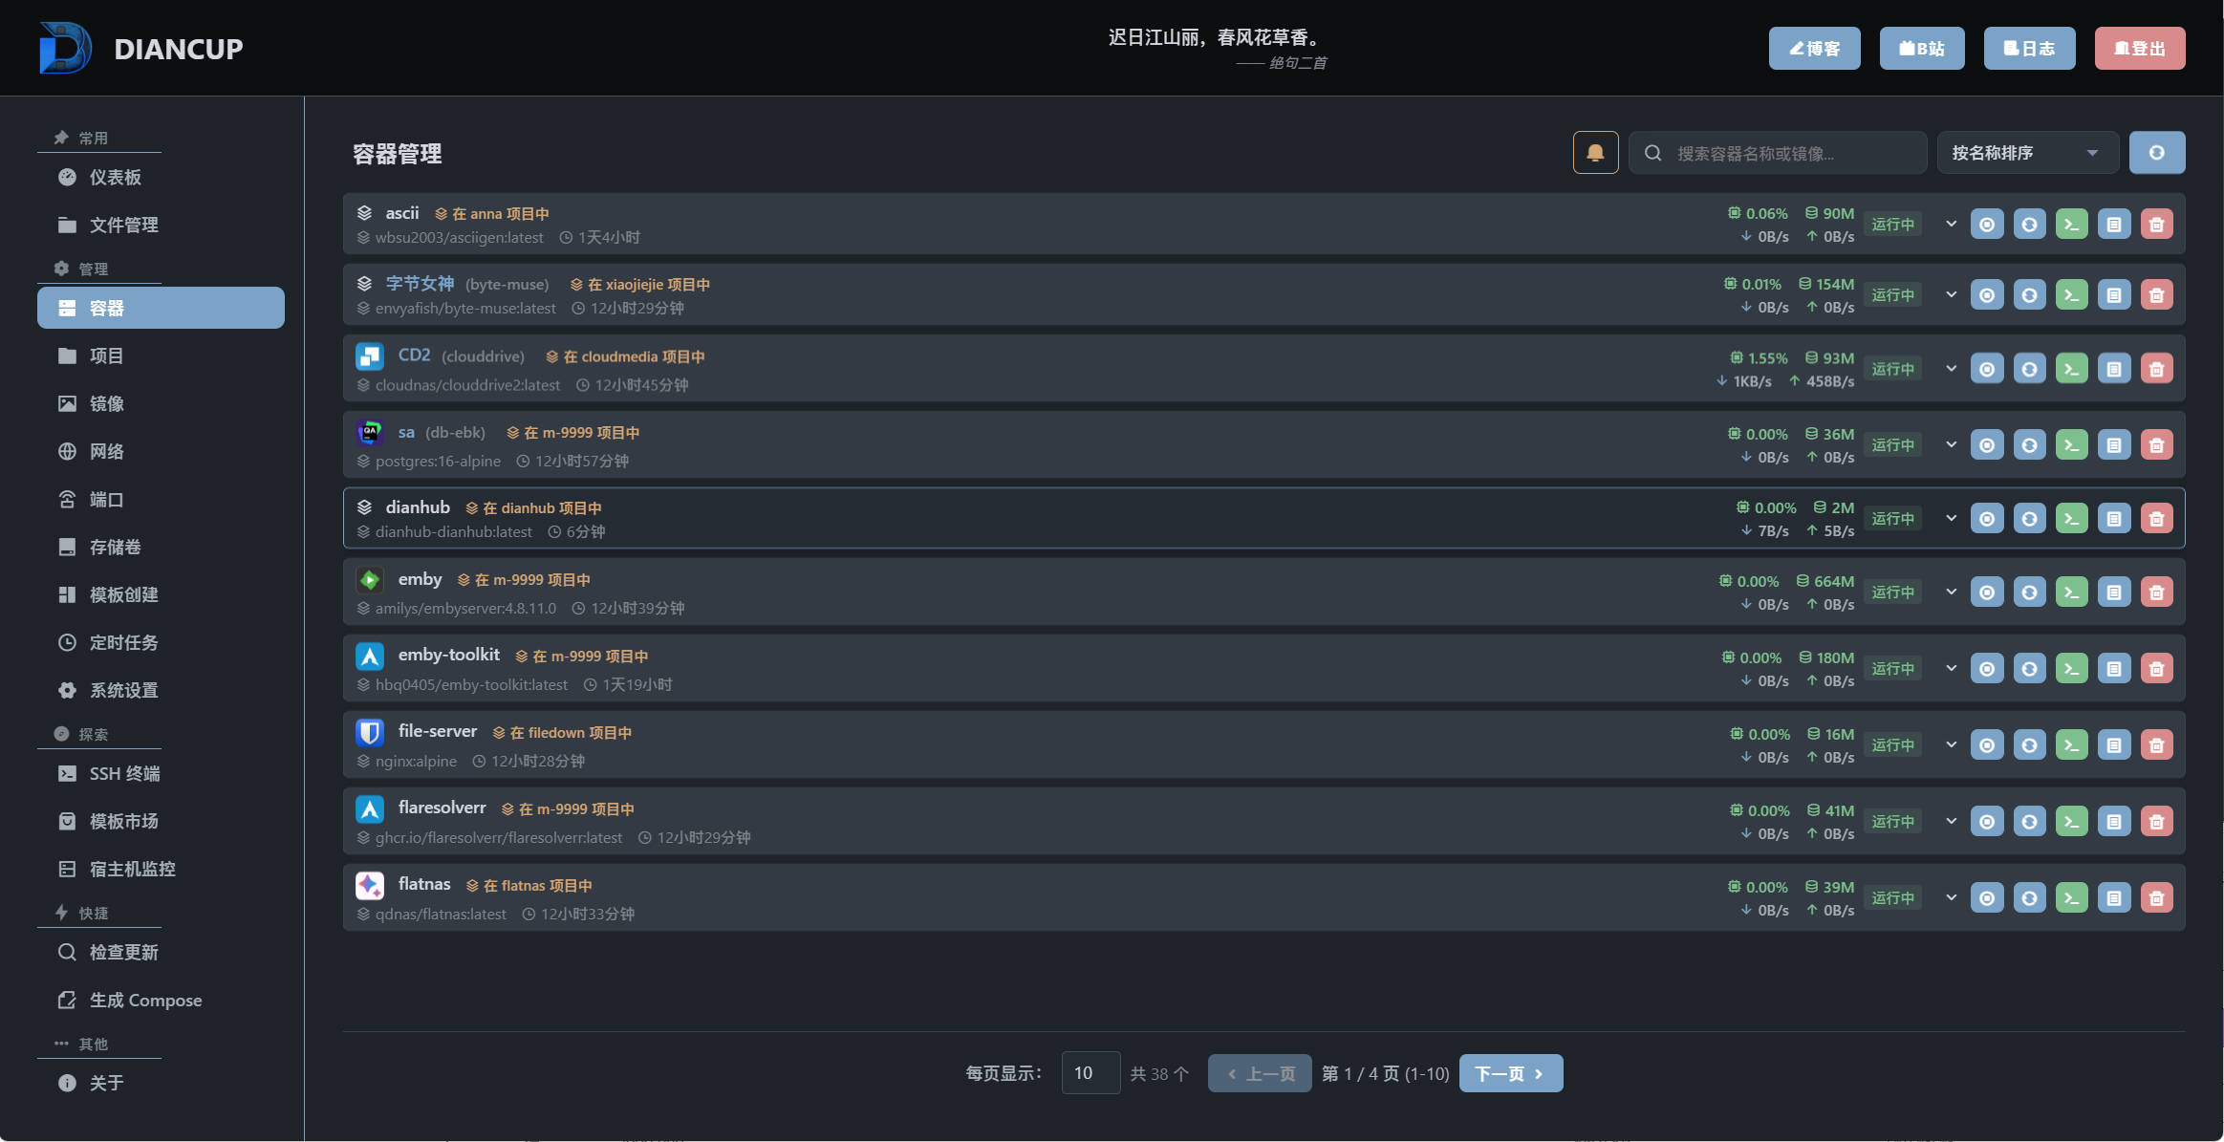Viewport: 2224px width, 1142px height.
Task: Open terminal for the emby container
Action: tap(2071, 593)
